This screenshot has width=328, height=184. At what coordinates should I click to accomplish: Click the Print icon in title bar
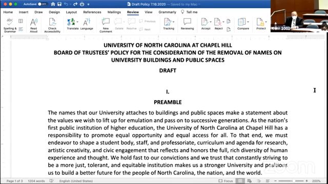82,4
